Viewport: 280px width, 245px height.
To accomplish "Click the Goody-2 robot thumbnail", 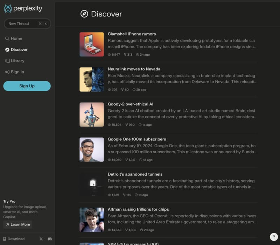I will pyautogui.click(x=92, y=114).
